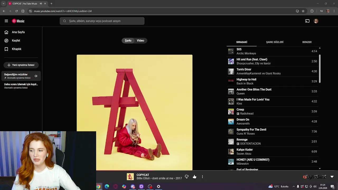This screenshot has height=190, width=338.
Task: Open the account avatar menu
Action: click(x=316, y=21)
